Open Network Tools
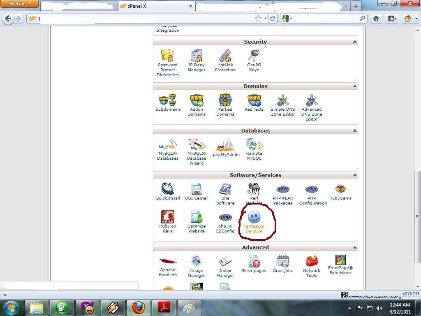This screenshot has height=316, width=421. [312, 267]
